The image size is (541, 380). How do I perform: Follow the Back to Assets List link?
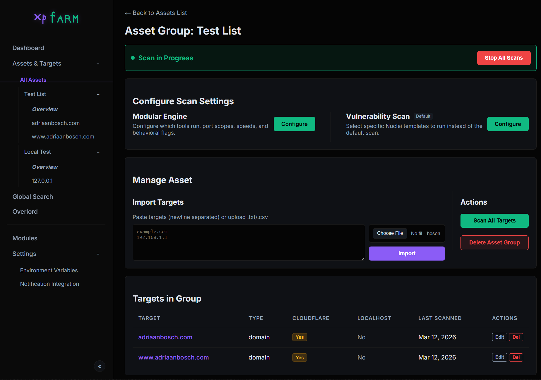[156, 13]
